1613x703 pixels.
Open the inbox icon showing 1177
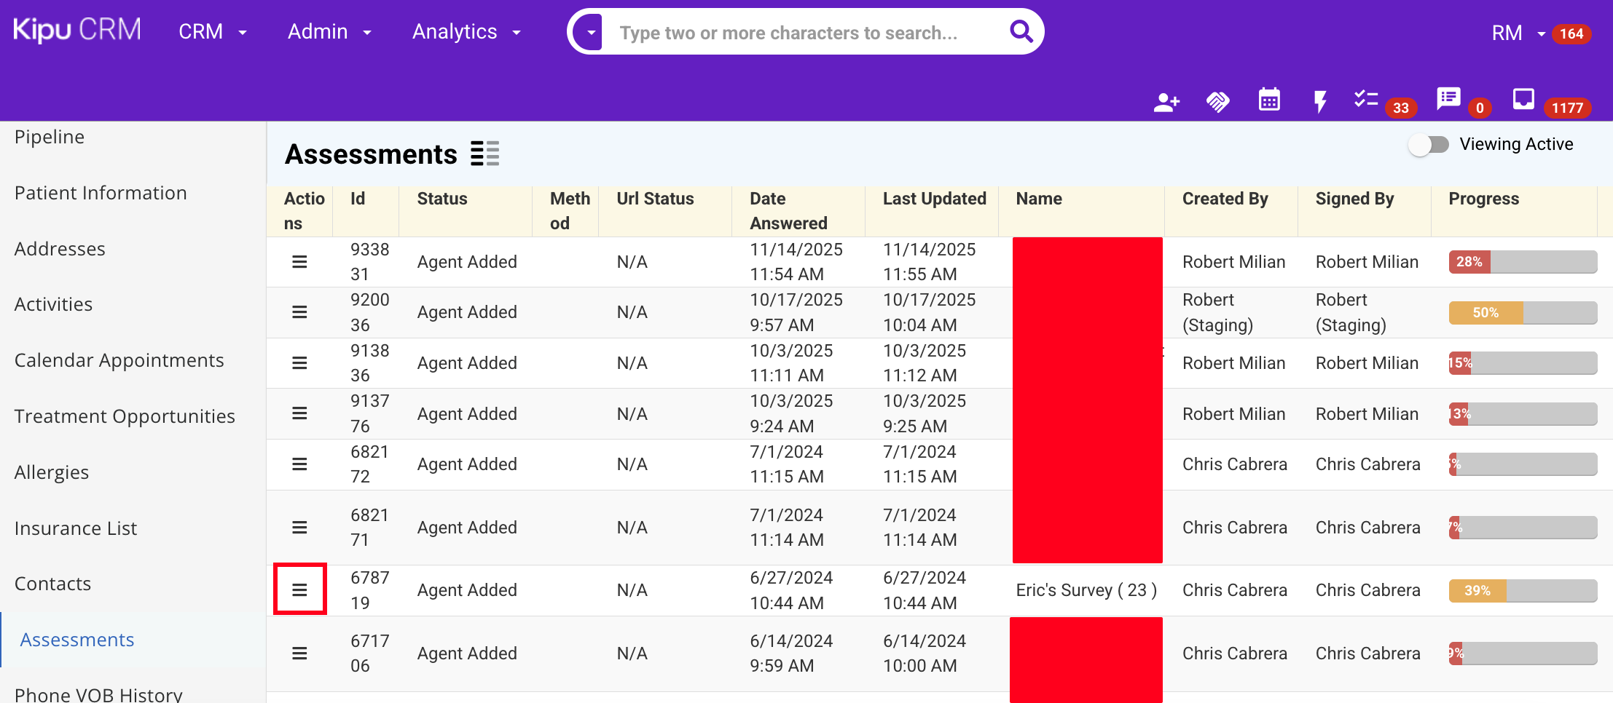point(1523,99)
